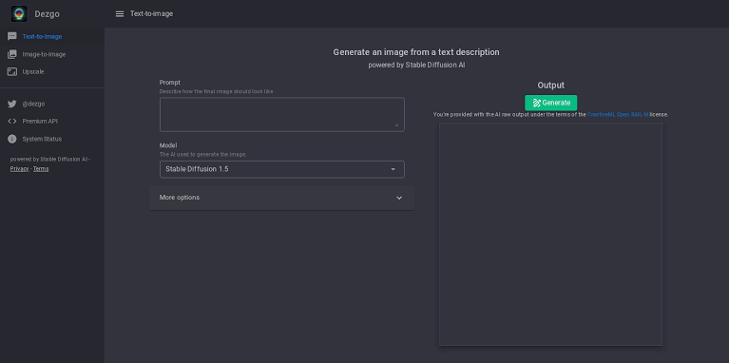Image resolution: width=729 pixels, height=363 pixels.
Task: Click the Output heading
Action: point(551,86)
